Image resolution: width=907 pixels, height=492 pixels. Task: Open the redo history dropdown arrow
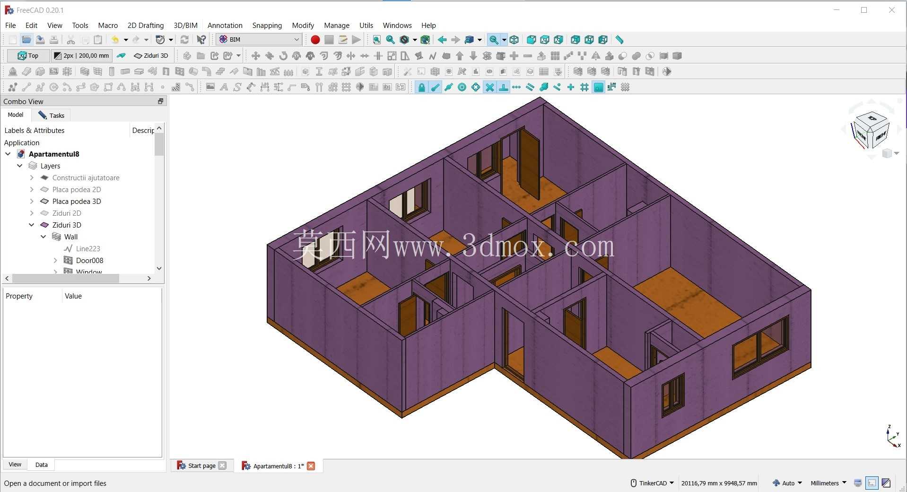click(x=146, y=40)
